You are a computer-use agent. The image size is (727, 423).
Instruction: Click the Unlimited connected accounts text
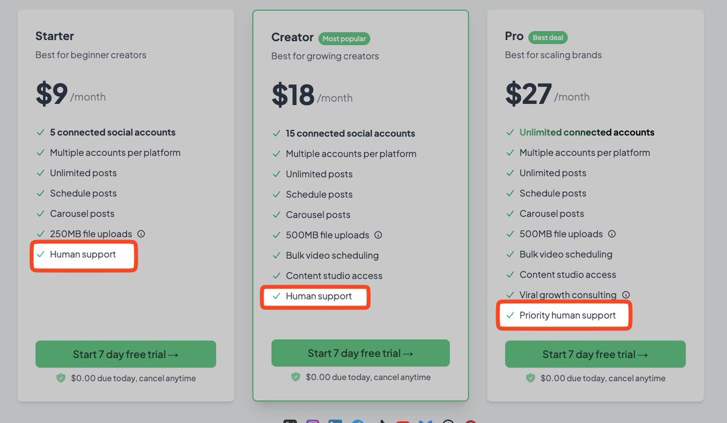tap(586, 132)
